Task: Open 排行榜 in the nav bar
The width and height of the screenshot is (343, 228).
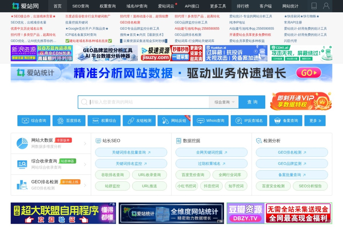Action: [x=243, y=6]
